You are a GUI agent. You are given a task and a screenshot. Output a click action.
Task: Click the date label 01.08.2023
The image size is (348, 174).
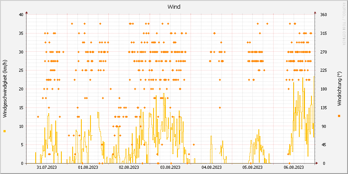[88, 167]
